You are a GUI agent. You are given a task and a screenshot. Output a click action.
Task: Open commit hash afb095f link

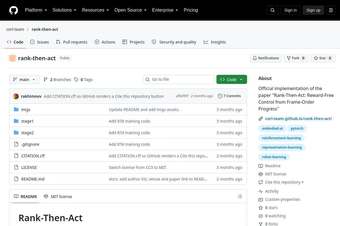click(x=182, y=96)
